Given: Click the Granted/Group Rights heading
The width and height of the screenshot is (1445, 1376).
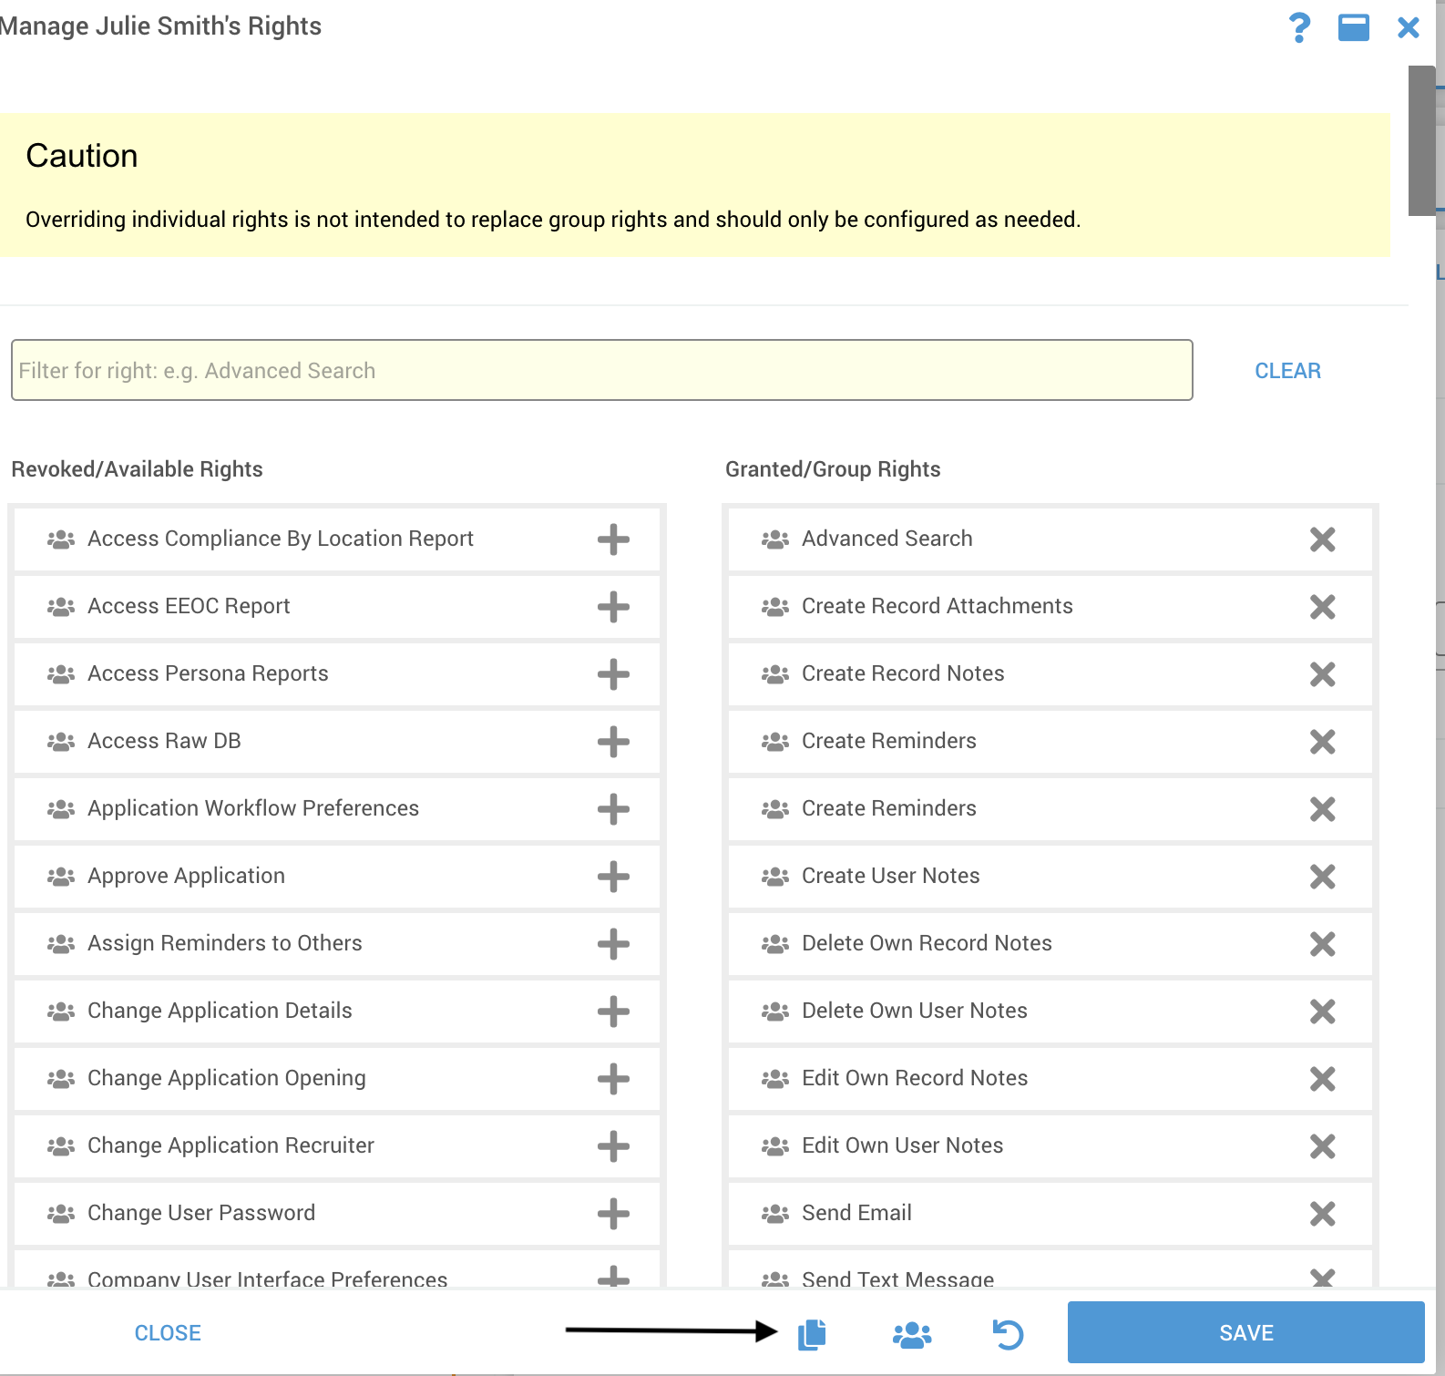Looking at the screenshot, I should [x=833, y=469].
